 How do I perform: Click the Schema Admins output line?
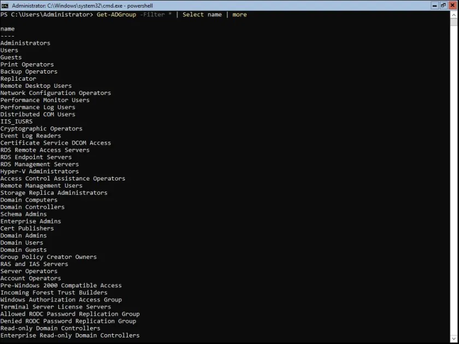click(x=23, y=214)
